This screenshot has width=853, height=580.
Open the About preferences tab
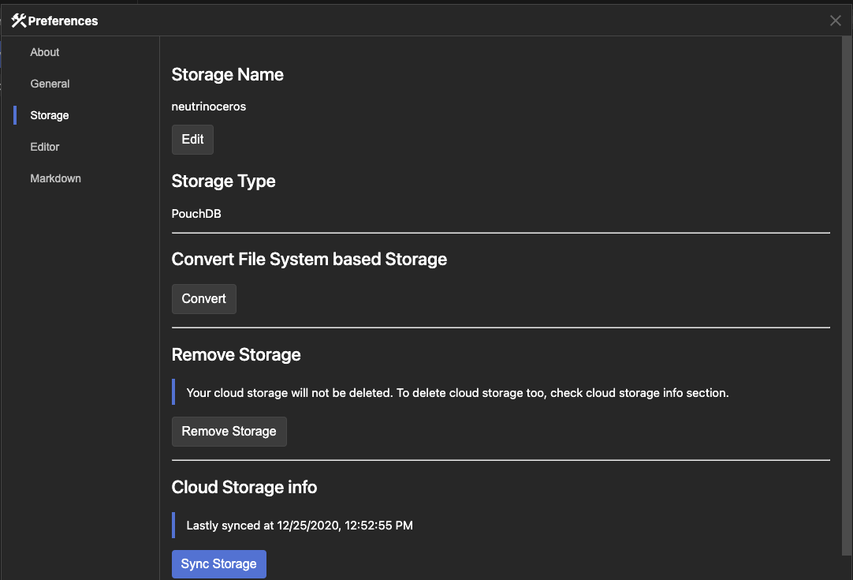[x=45, y=52]
